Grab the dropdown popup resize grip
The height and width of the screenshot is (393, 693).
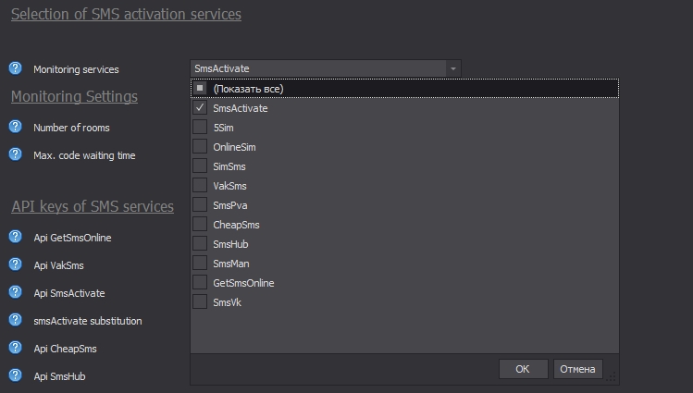pyautogui.click(x=611, y=376)
